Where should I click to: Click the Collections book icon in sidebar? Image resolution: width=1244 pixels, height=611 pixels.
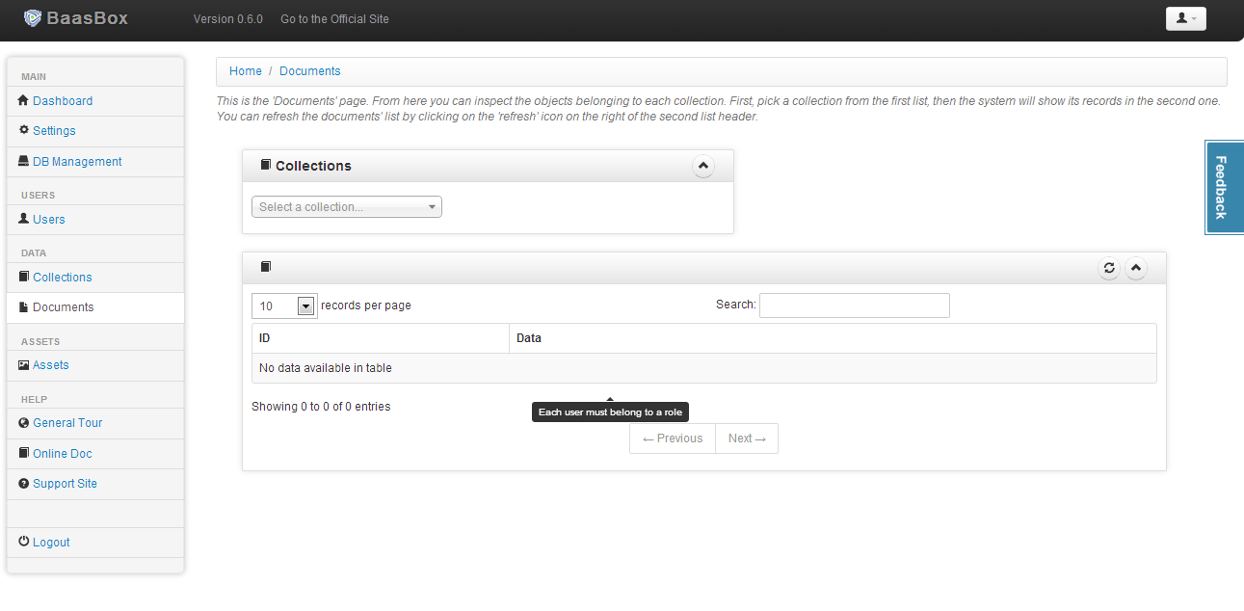(x=24, y=277)
